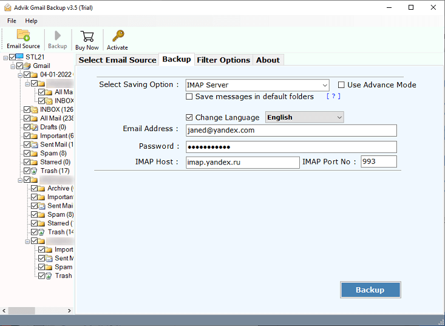The width and height of the screenshot is (445, 326).
Task: Click the Starred (0) folder icon
Action: point(34,162)
